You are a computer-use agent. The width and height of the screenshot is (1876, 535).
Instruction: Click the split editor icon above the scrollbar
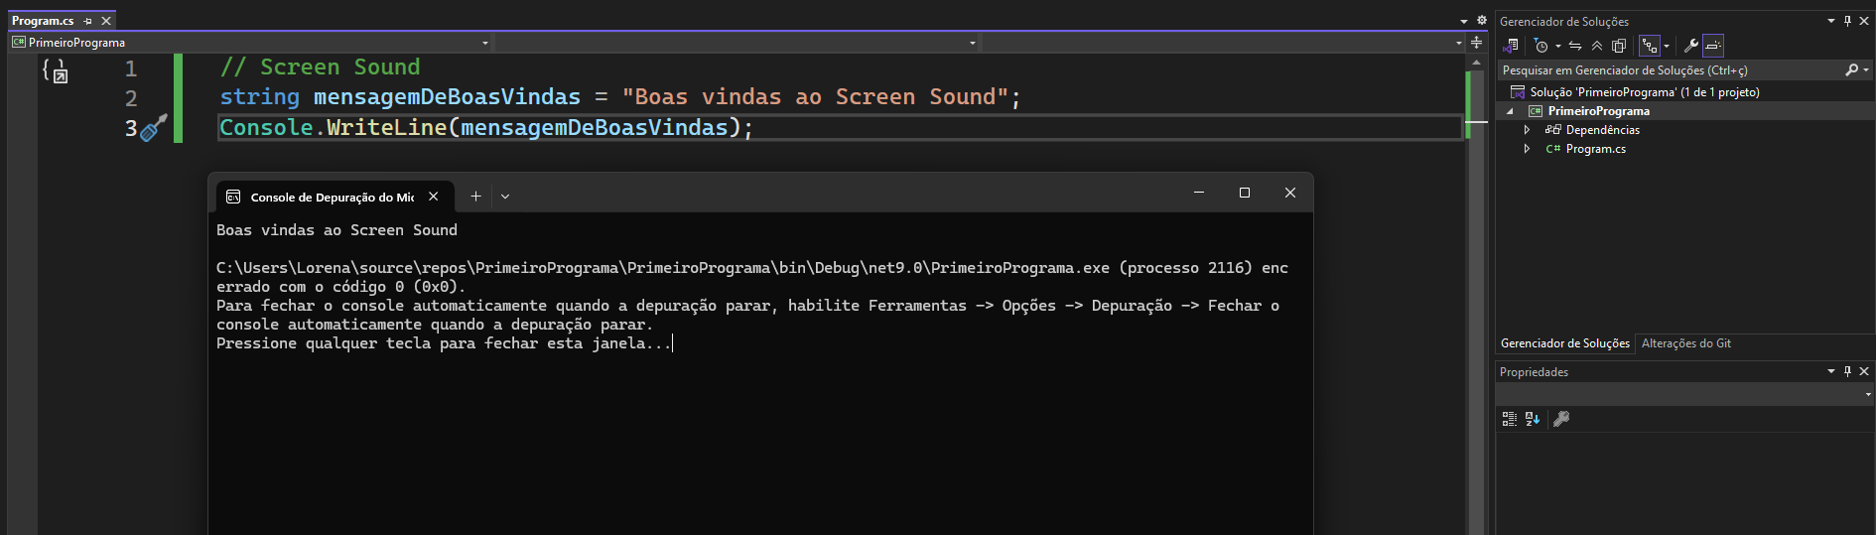point(1477,43)
